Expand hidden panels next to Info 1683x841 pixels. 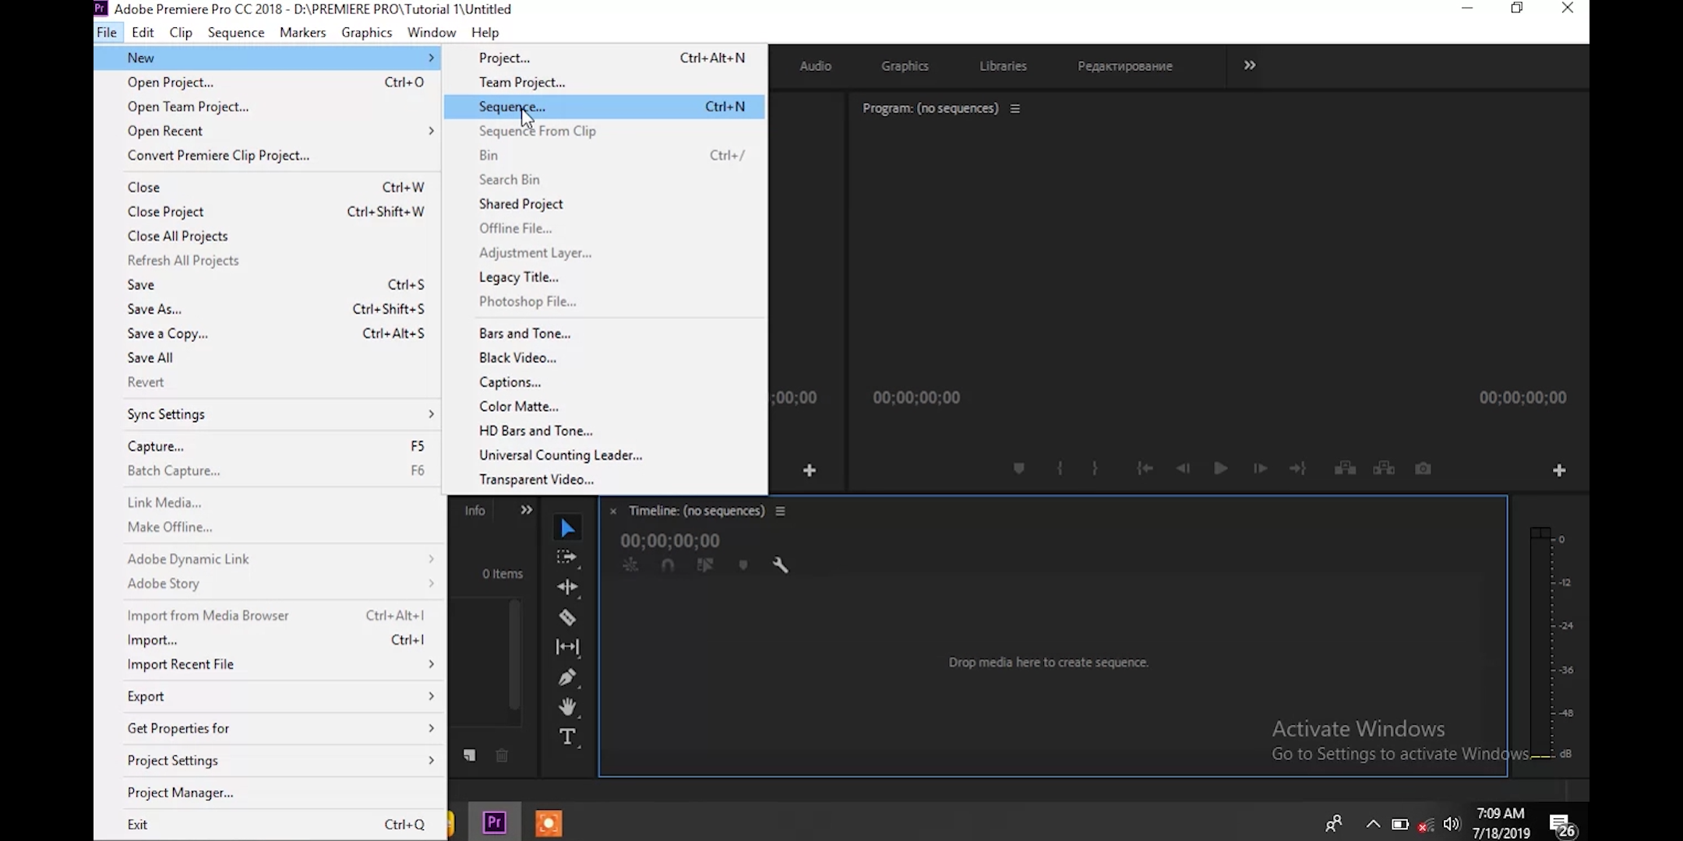tap(526, 510)
